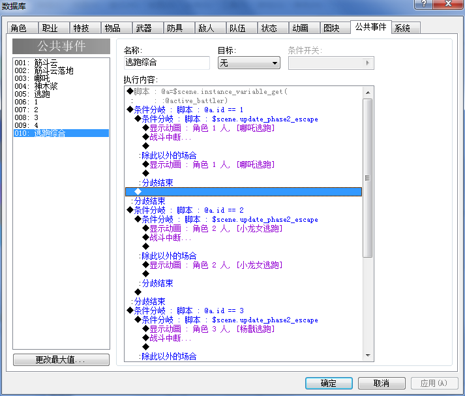The width and height of the screenshot is (465, 396).
Task: Select 显示动画 角色 3 人 [杨戬逃跑] line
Action: (x=243, y=329)
